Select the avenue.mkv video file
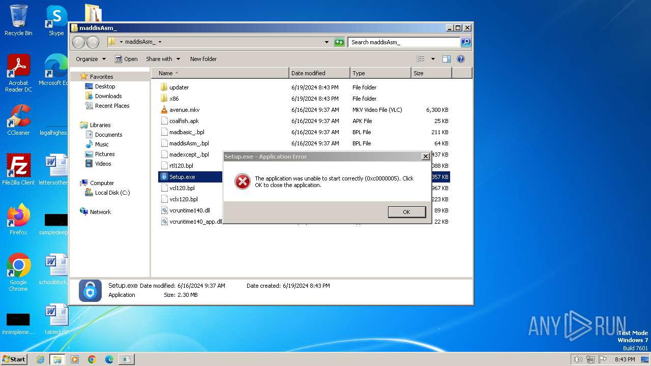This screenshot has width=651, height=366. tap(184, 110)
